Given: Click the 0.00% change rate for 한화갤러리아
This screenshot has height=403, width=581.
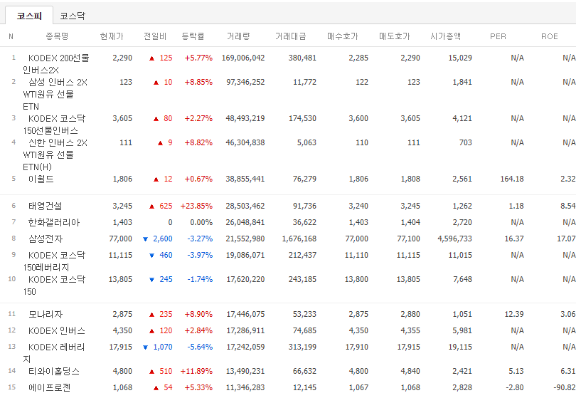Looking at the screenshot, I should pyautogui.click(x=201, y=222).
